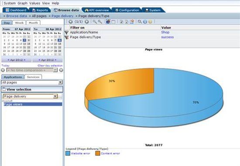
Task: Remove the Application/Name filter funnel icon
Action: 66,32
